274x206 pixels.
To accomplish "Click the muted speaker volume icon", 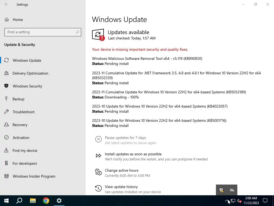I will click(239, 201).
